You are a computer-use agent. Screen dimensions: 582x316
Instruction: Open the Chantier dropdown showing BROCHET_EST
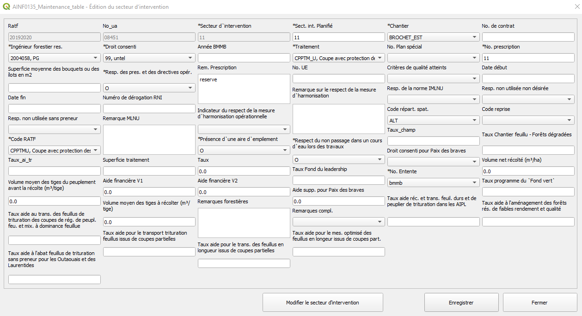click(433, 37)
